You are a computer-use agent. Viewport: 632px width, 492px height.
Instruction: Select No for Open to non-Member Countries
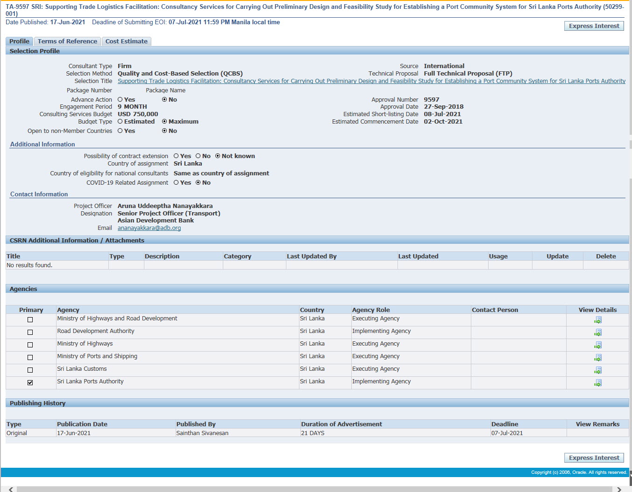pos(164,131)
